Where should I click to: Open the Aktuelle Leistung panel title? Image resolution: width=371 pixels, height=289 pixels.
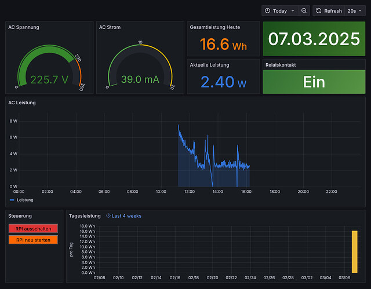click(209, 65)
